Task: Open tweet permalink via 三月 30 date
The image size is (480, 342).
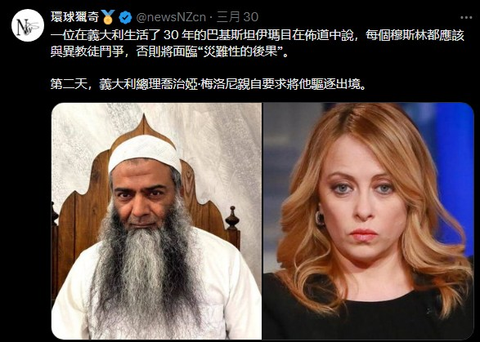Action: tap(237, 17)
